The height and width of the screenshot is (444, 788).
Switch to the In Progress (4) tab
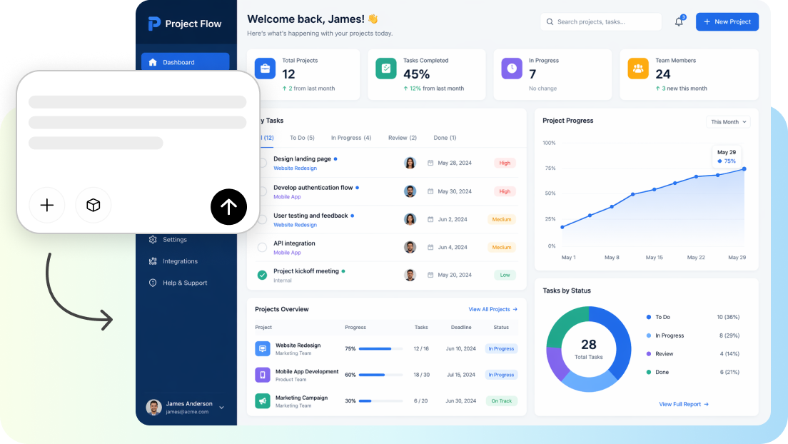pos(350,138)
